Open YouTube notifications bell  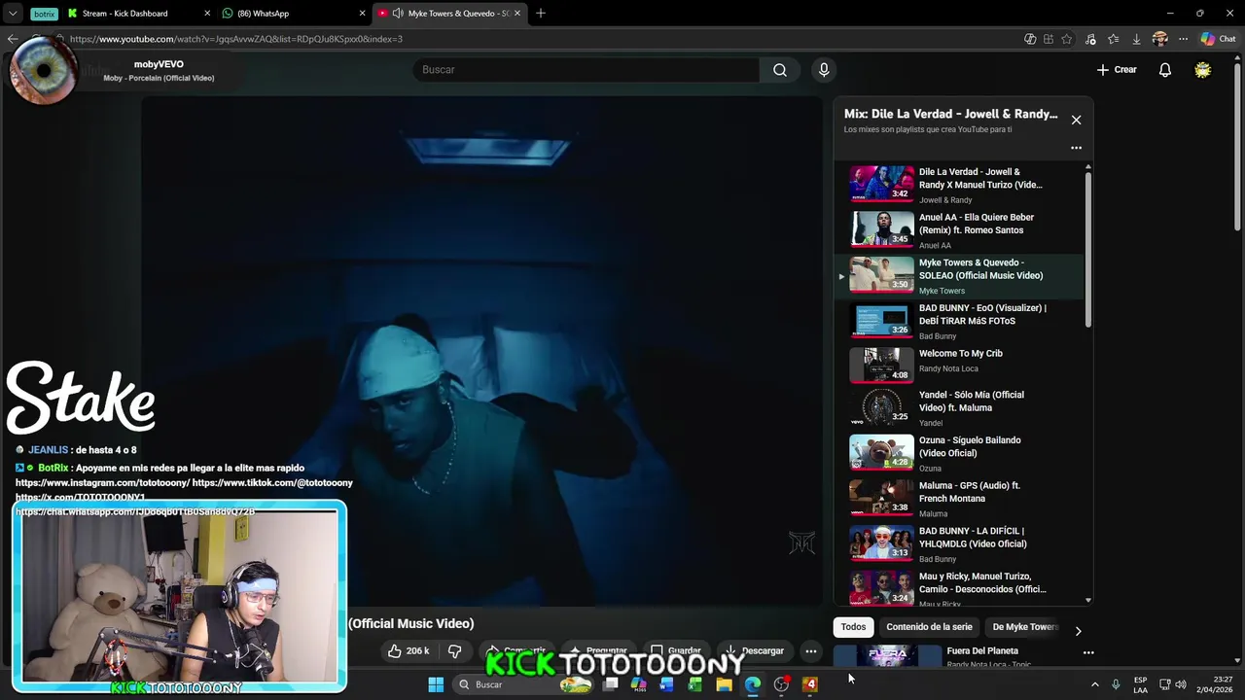1164,70
